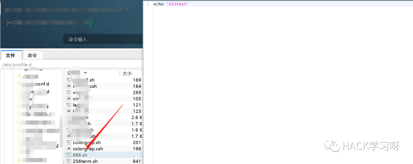This screenshot has width=413, height=164.
Task: Click the sort arrow in the file name column header
Action: tap(85, 73)
